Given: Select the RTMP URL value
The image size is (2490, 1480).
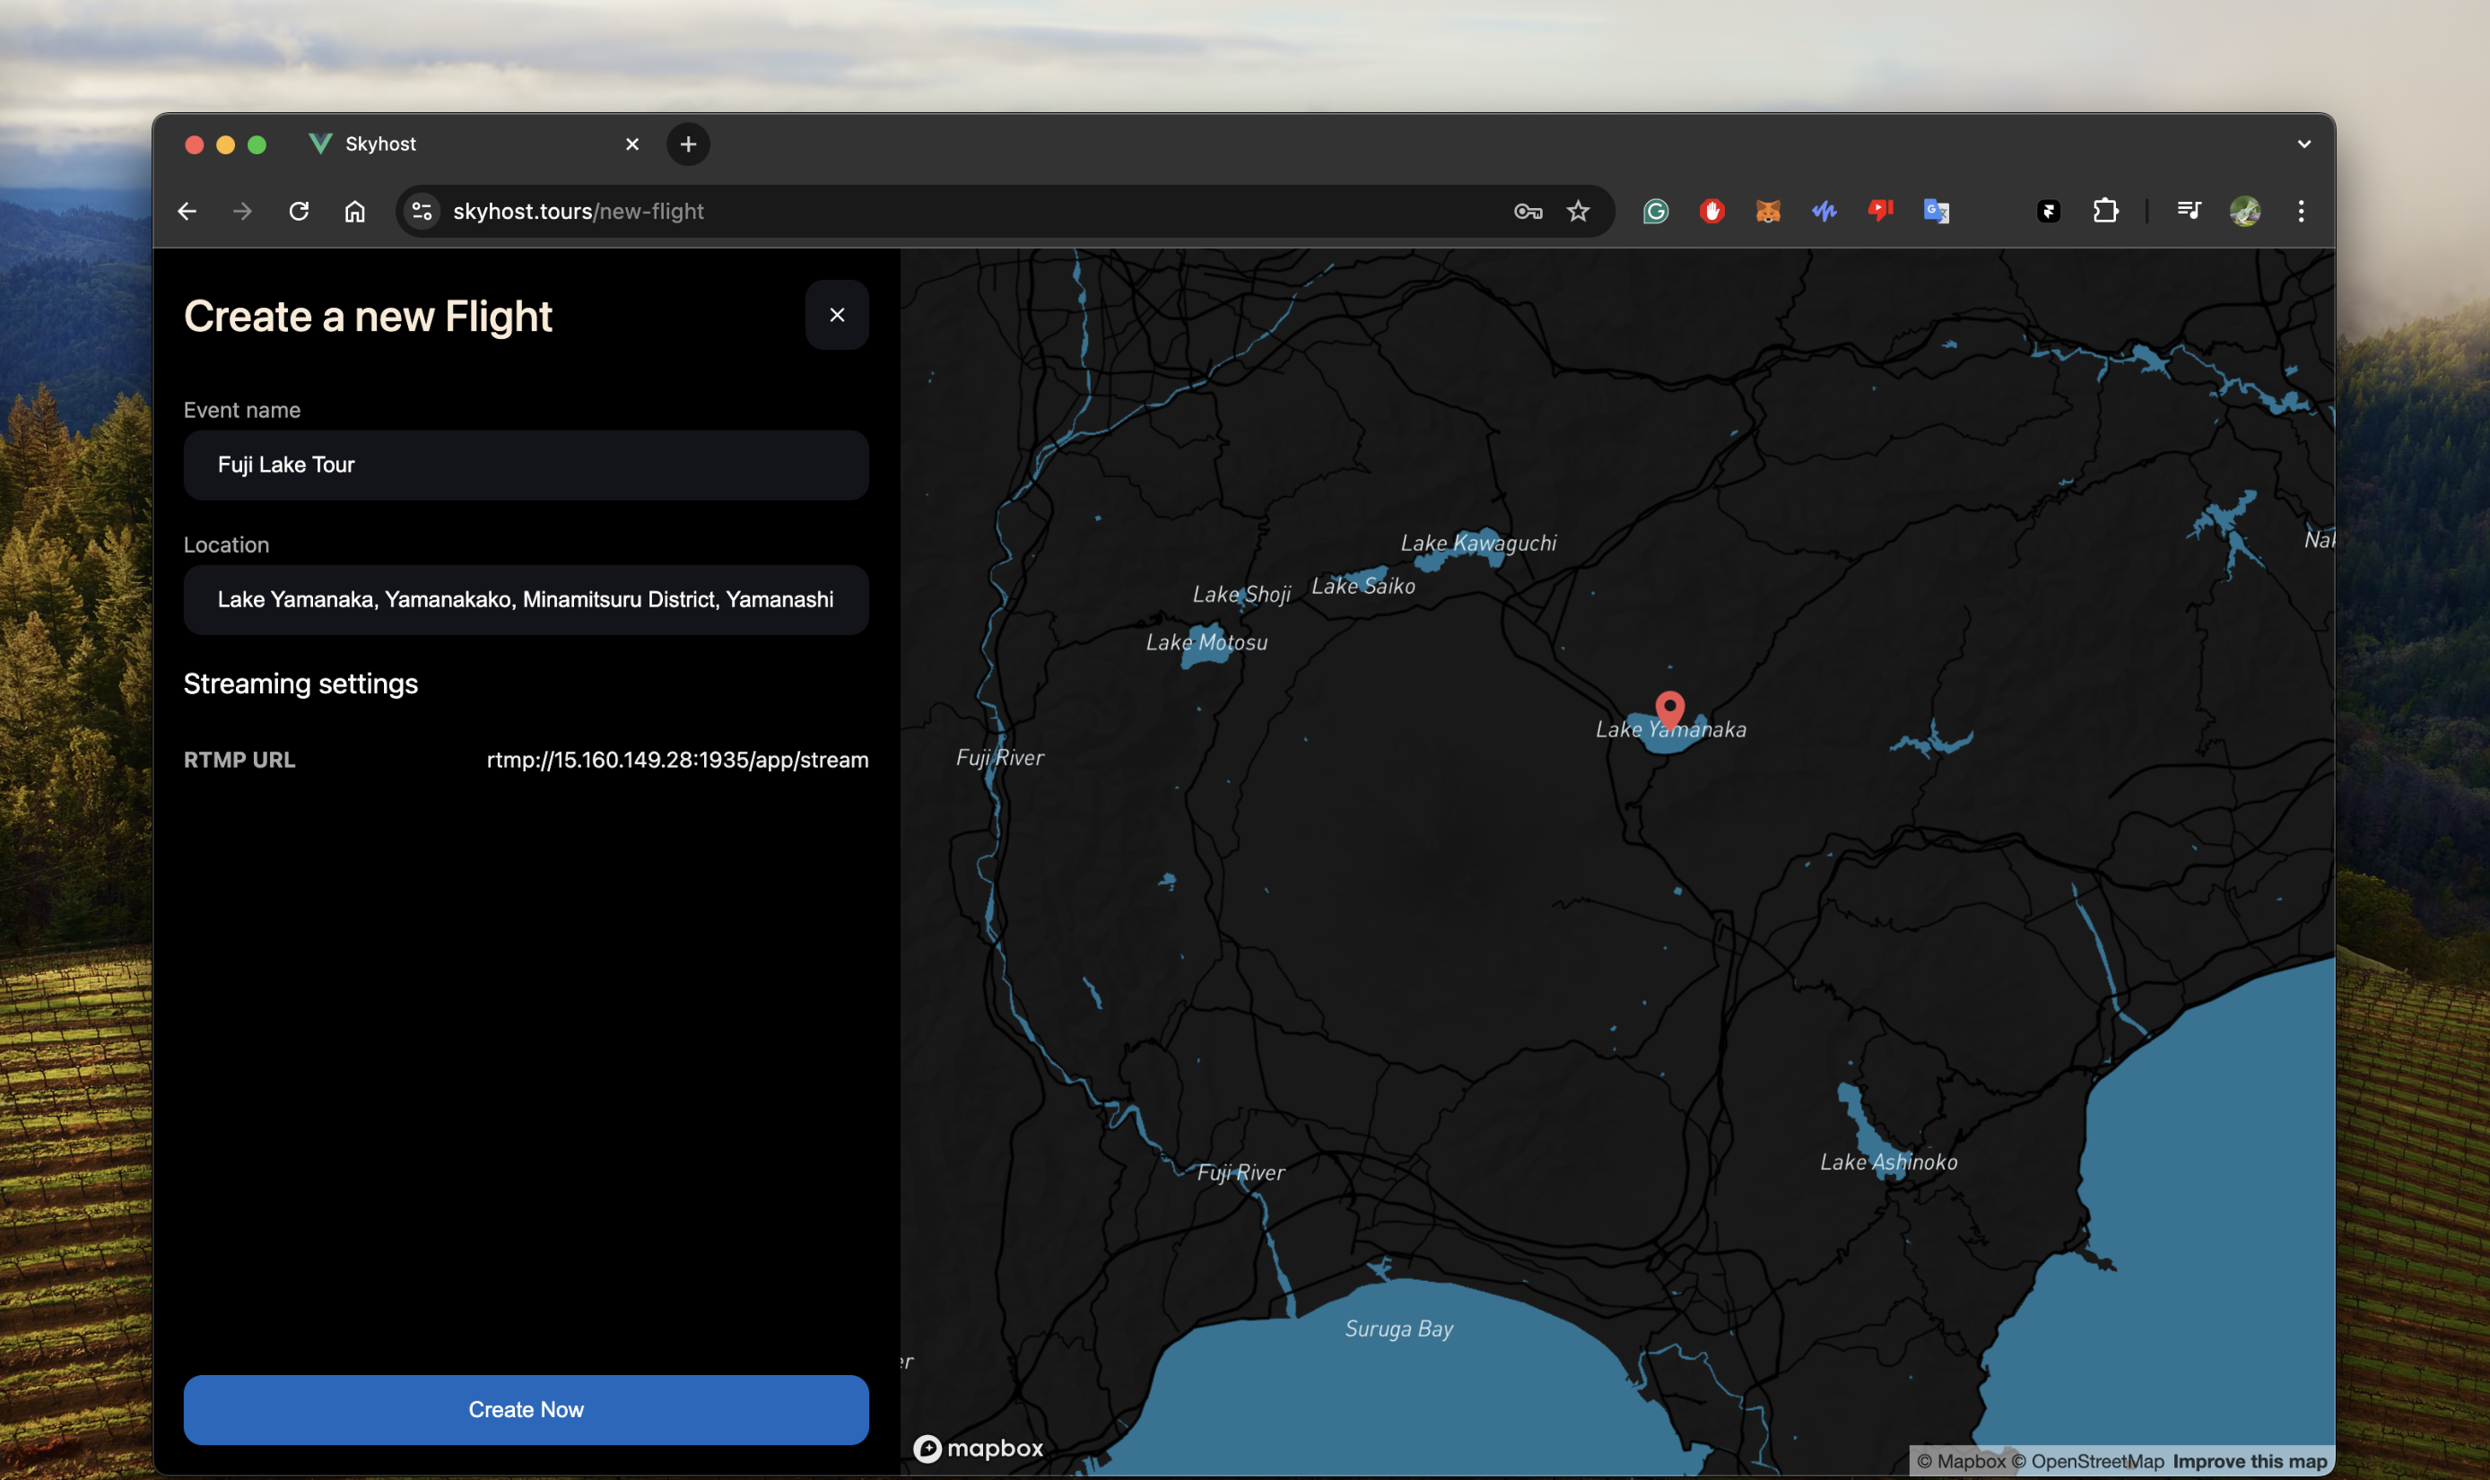Looking at the screenshot, I should (677, 760).
